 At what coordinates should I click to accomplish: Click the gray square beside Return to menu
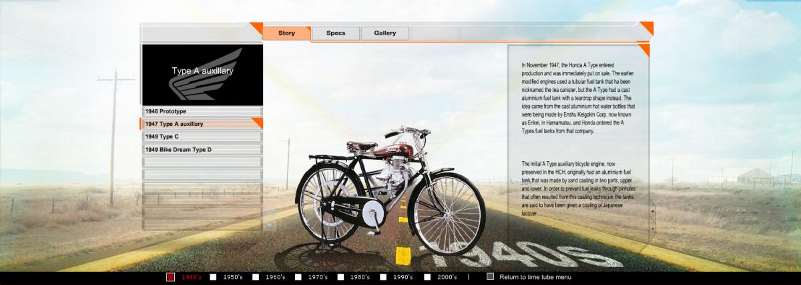point(491,277)
